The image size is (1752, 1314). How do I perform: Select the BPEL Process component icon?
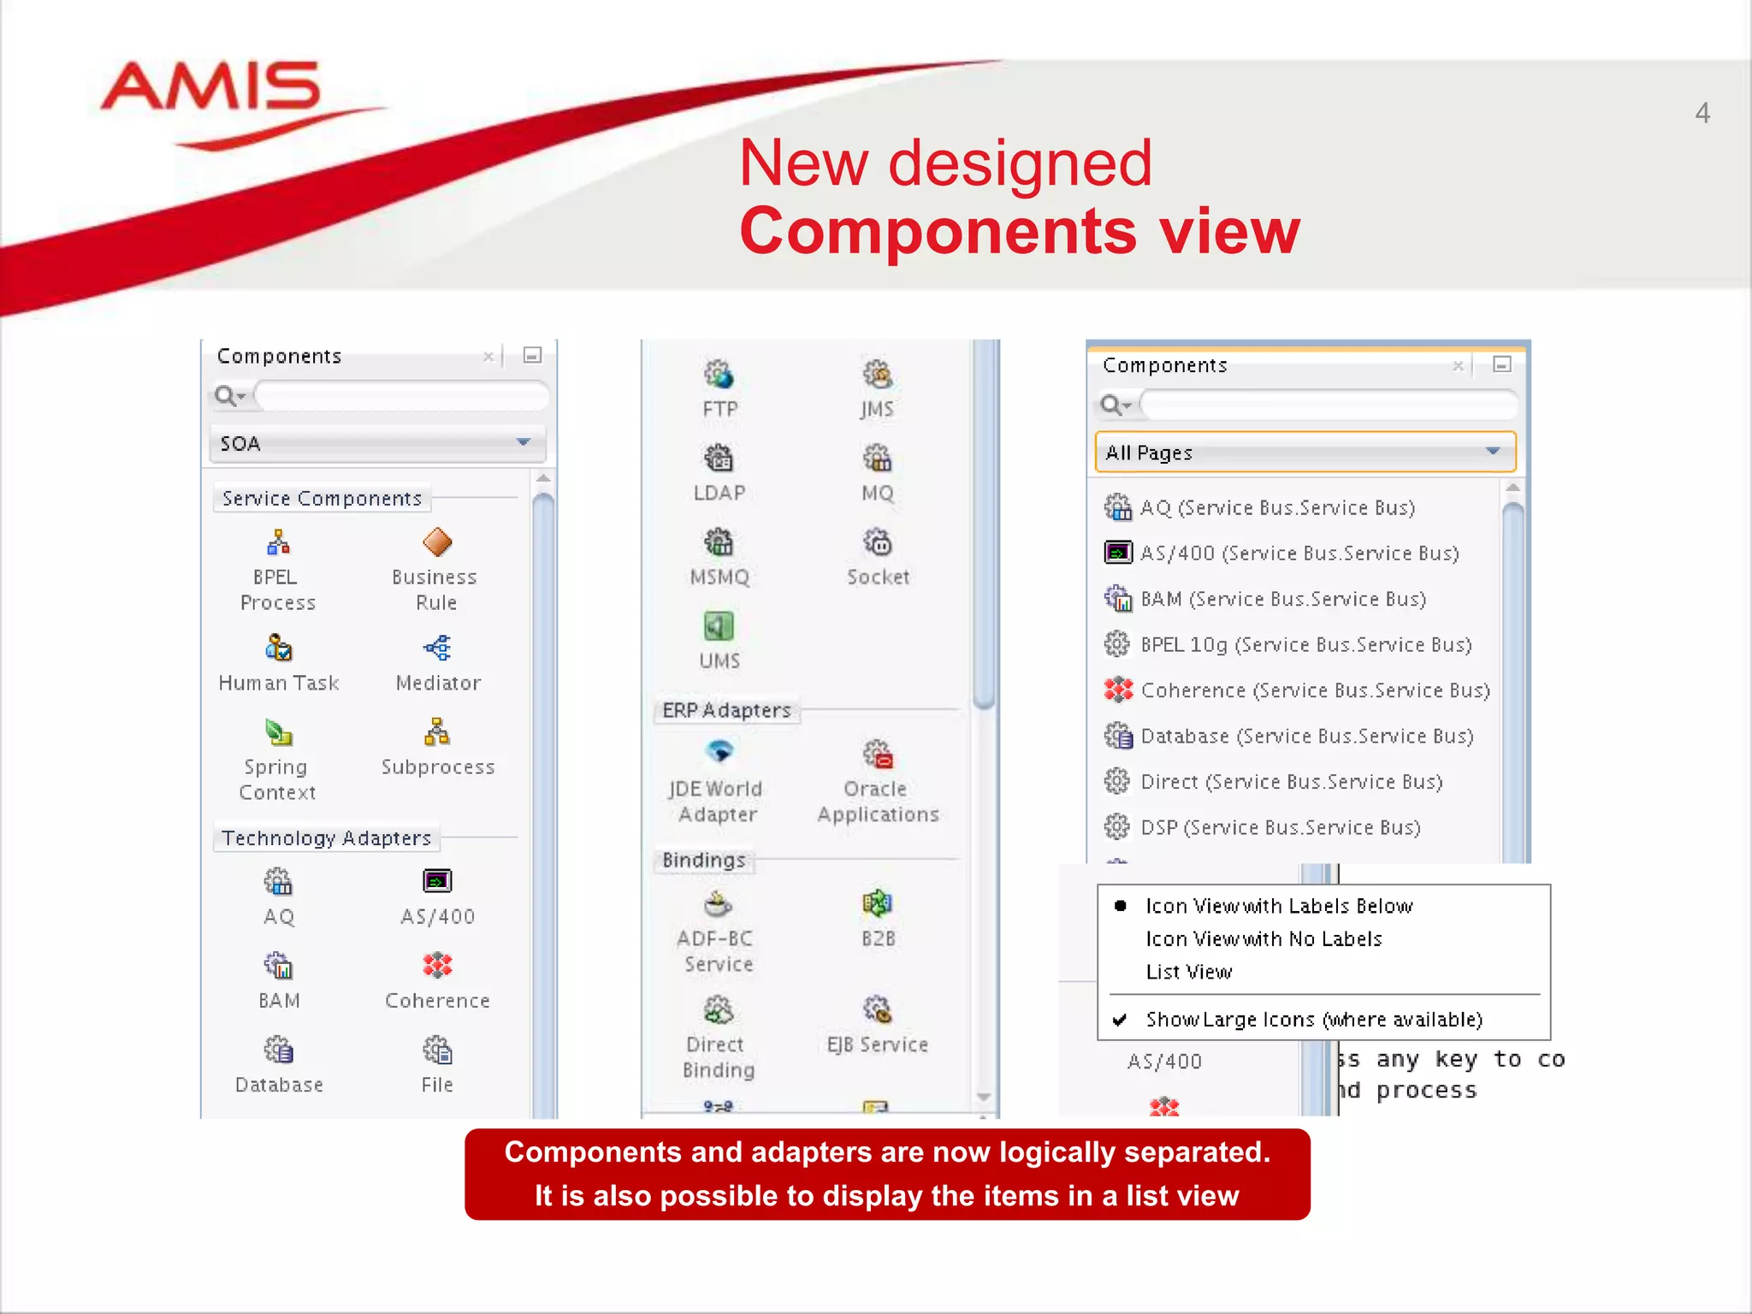278,542
